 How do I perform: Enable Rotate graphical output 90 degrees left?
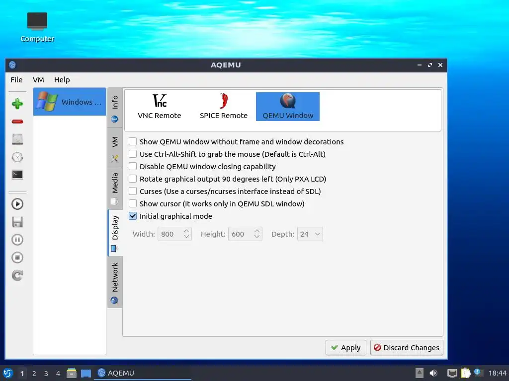pyautogui.click(x=133, y=179)
